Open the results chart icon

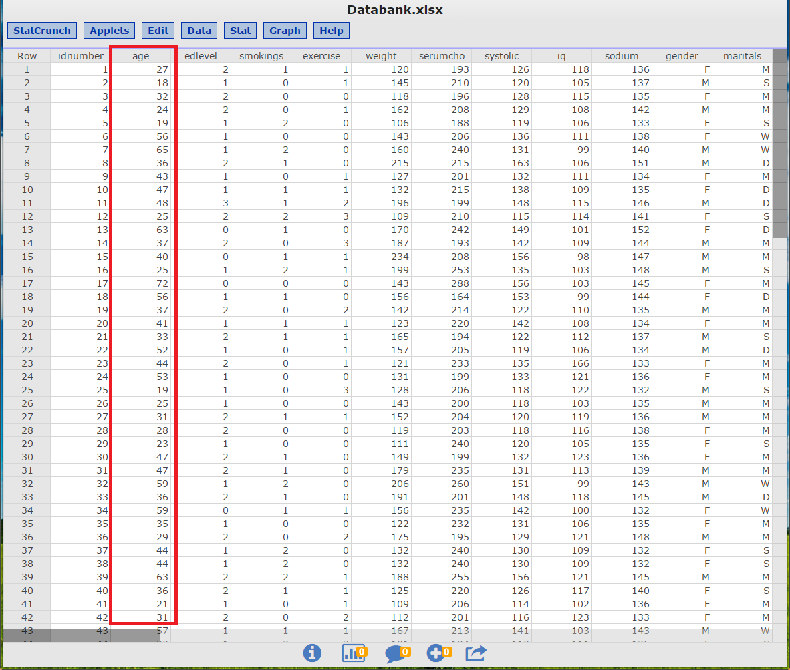pyautogui.click(x=354, y=653)
